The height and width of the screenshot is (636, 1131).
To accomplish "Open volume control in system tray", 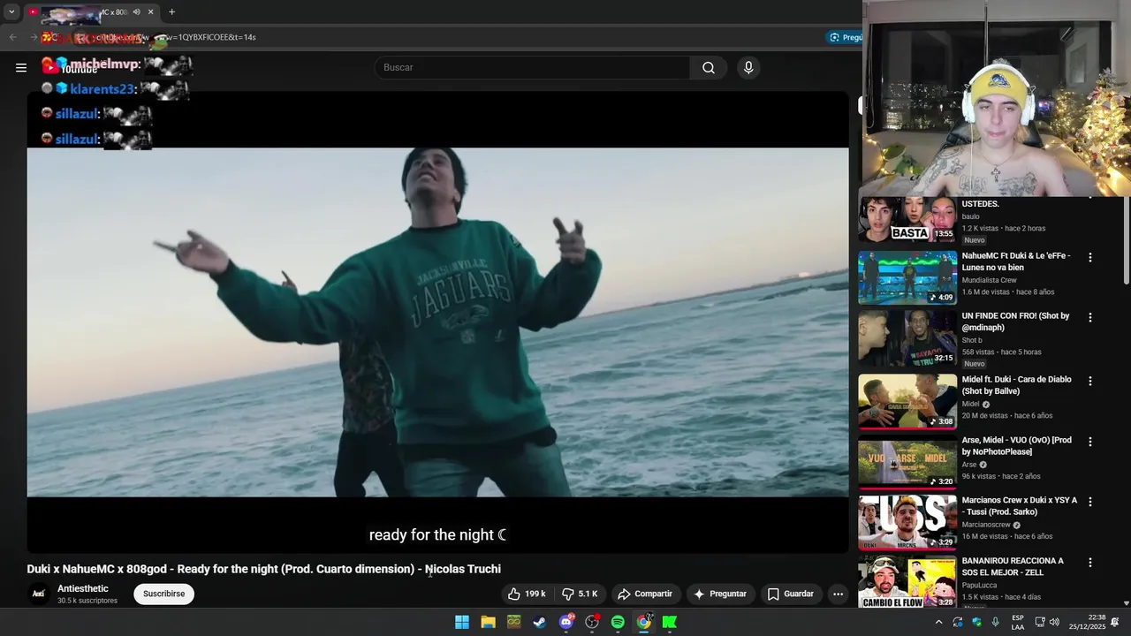I will tap(1054, 622).
